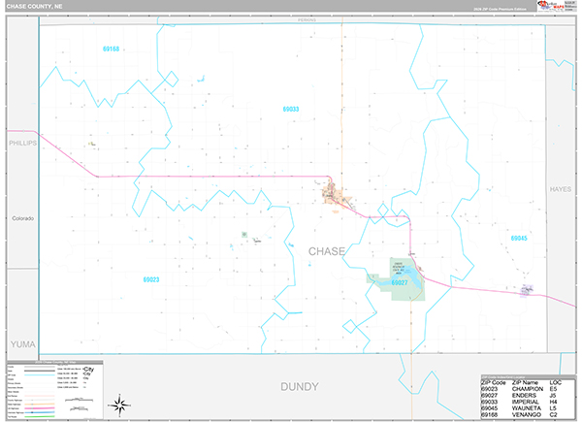Viewport: 582px width, 422px height.
Task: Click the compass rose beside the legend
Action: (119, 405)
